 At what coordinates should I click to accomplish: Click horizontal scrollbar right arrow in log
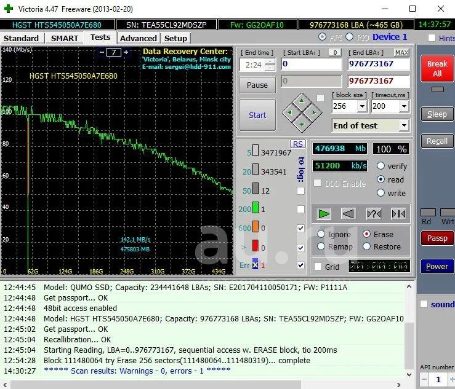pos(399,385)
